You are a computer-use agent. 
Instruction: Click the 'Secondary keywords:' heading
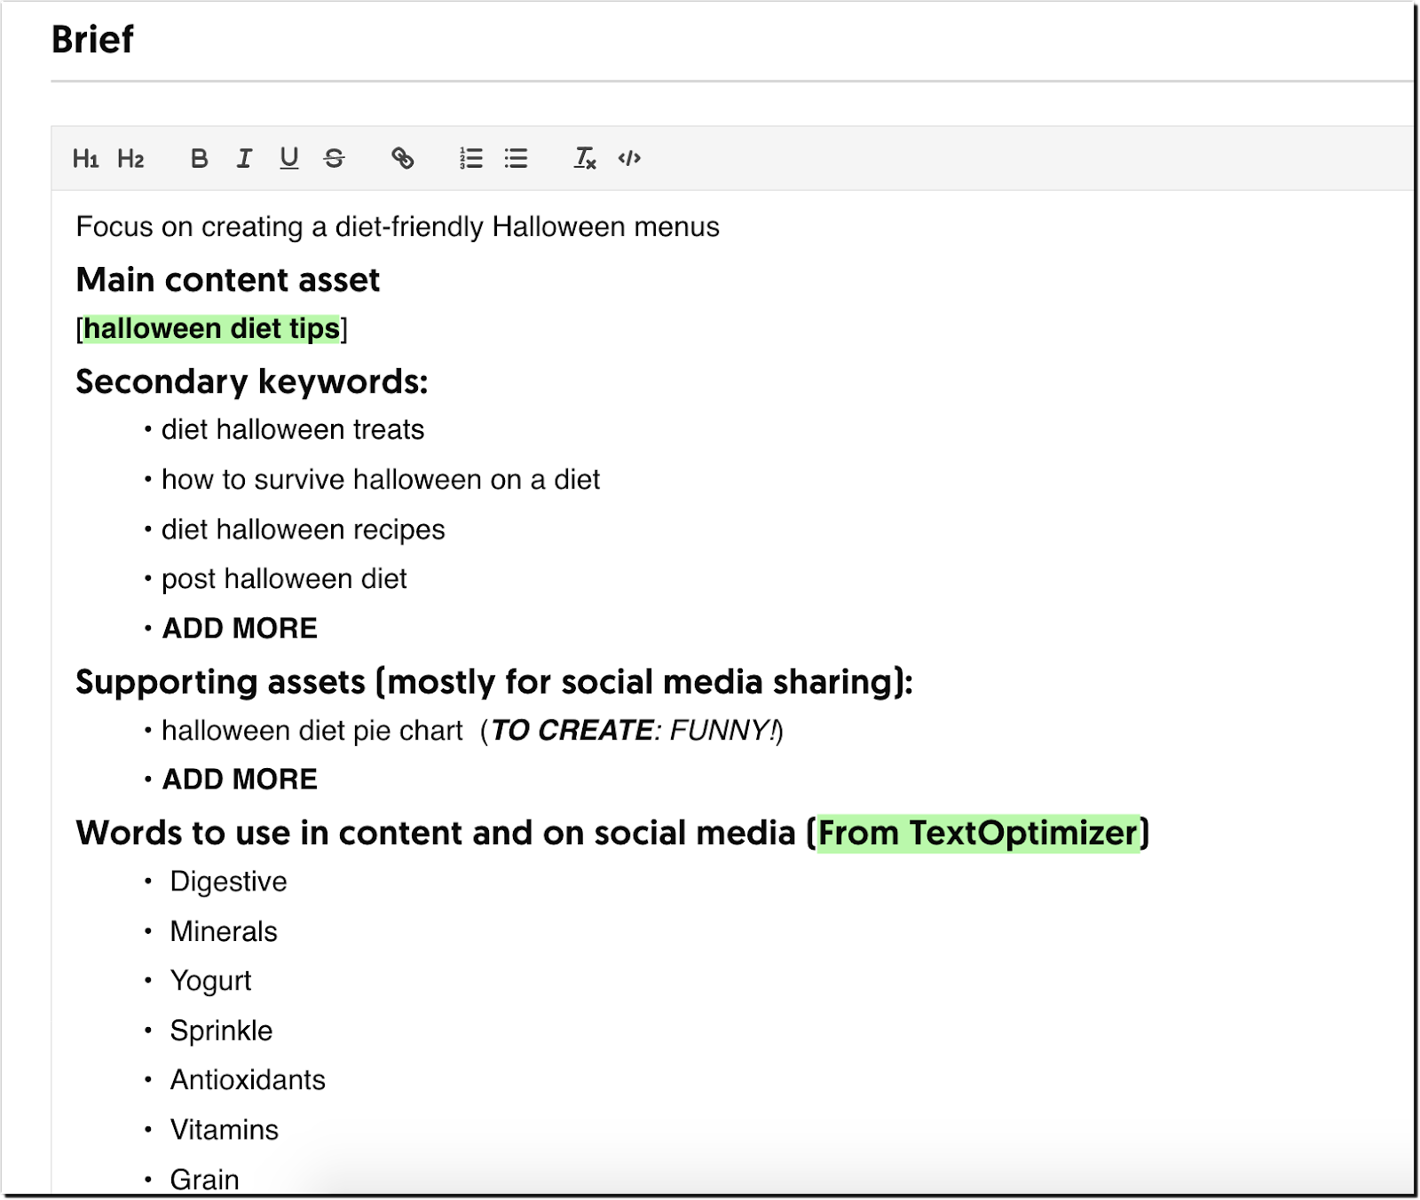pyautogui.click(x=252, y=382)
